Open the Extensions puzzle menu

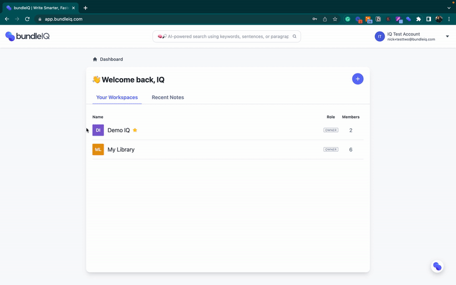click(x=418, y=19)
